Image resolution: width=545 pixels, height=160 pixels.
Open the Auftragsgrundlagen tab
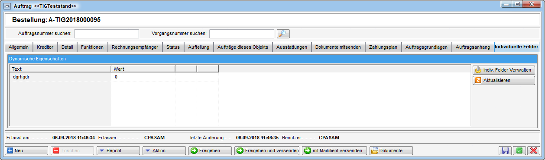427,47
